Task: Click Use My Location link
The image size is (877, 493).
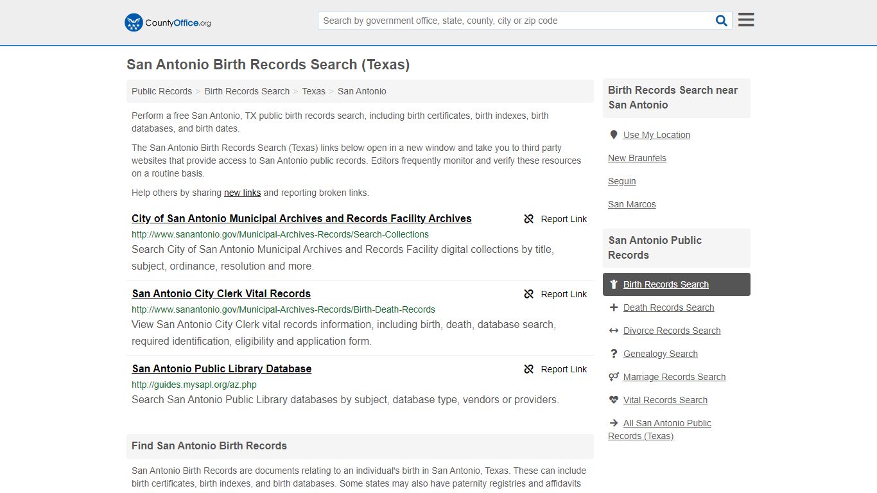Action: pos(657,135)
